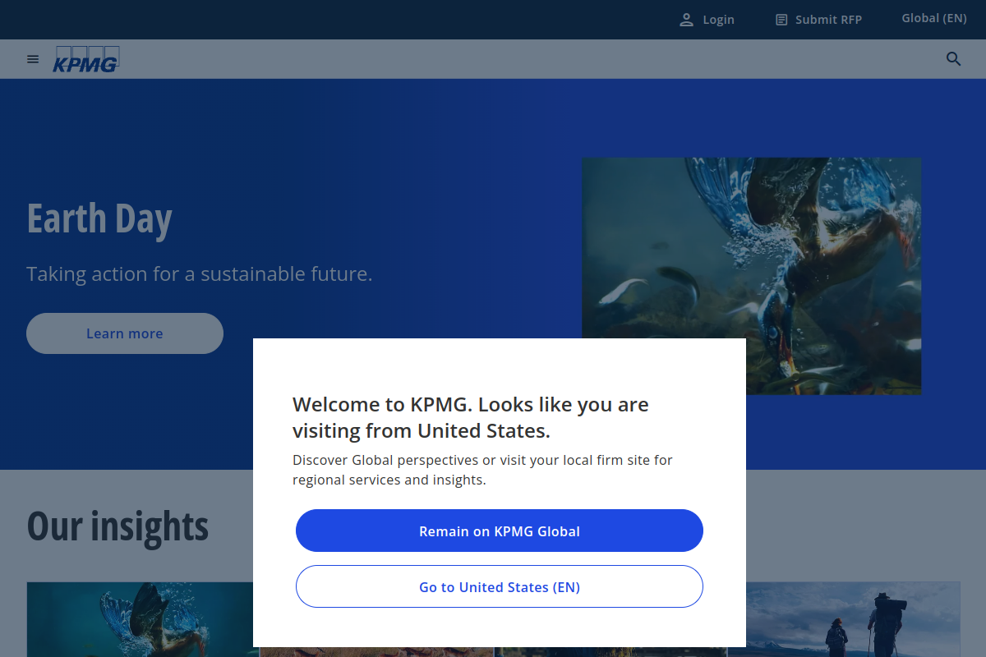Open the Login link
Image resolution: width=986 pixels, height=657 pixels.
pyautogui.click(x=718, y=19)
